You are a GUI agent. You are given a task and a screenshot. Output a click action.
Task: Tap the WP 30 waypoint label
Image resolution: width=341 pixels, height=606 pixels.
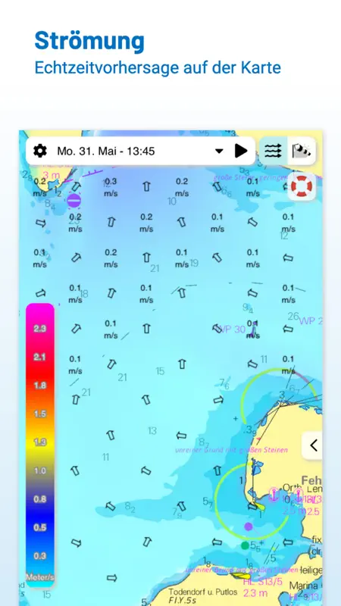point(230,330)
